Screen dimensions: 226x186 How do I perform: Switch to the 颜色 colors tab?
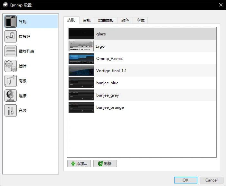click(125, 21)
